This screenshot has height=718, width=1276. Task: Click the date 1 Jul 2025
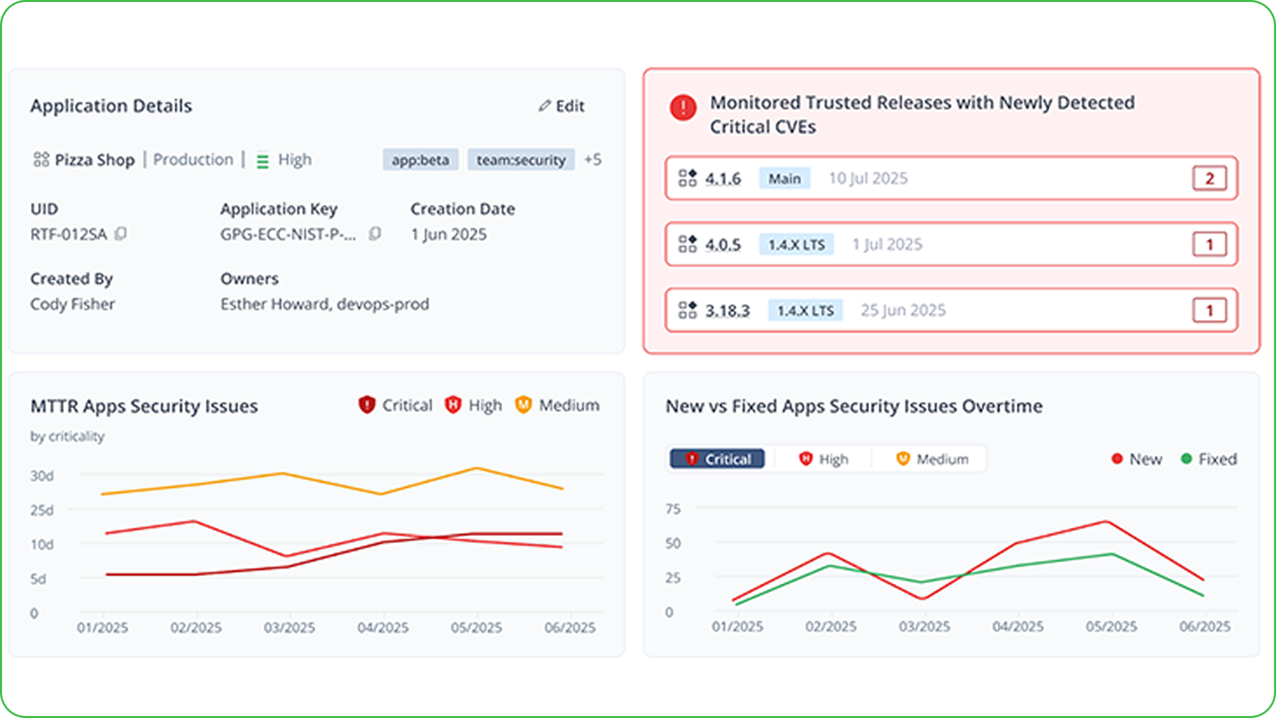click(888, 244)
